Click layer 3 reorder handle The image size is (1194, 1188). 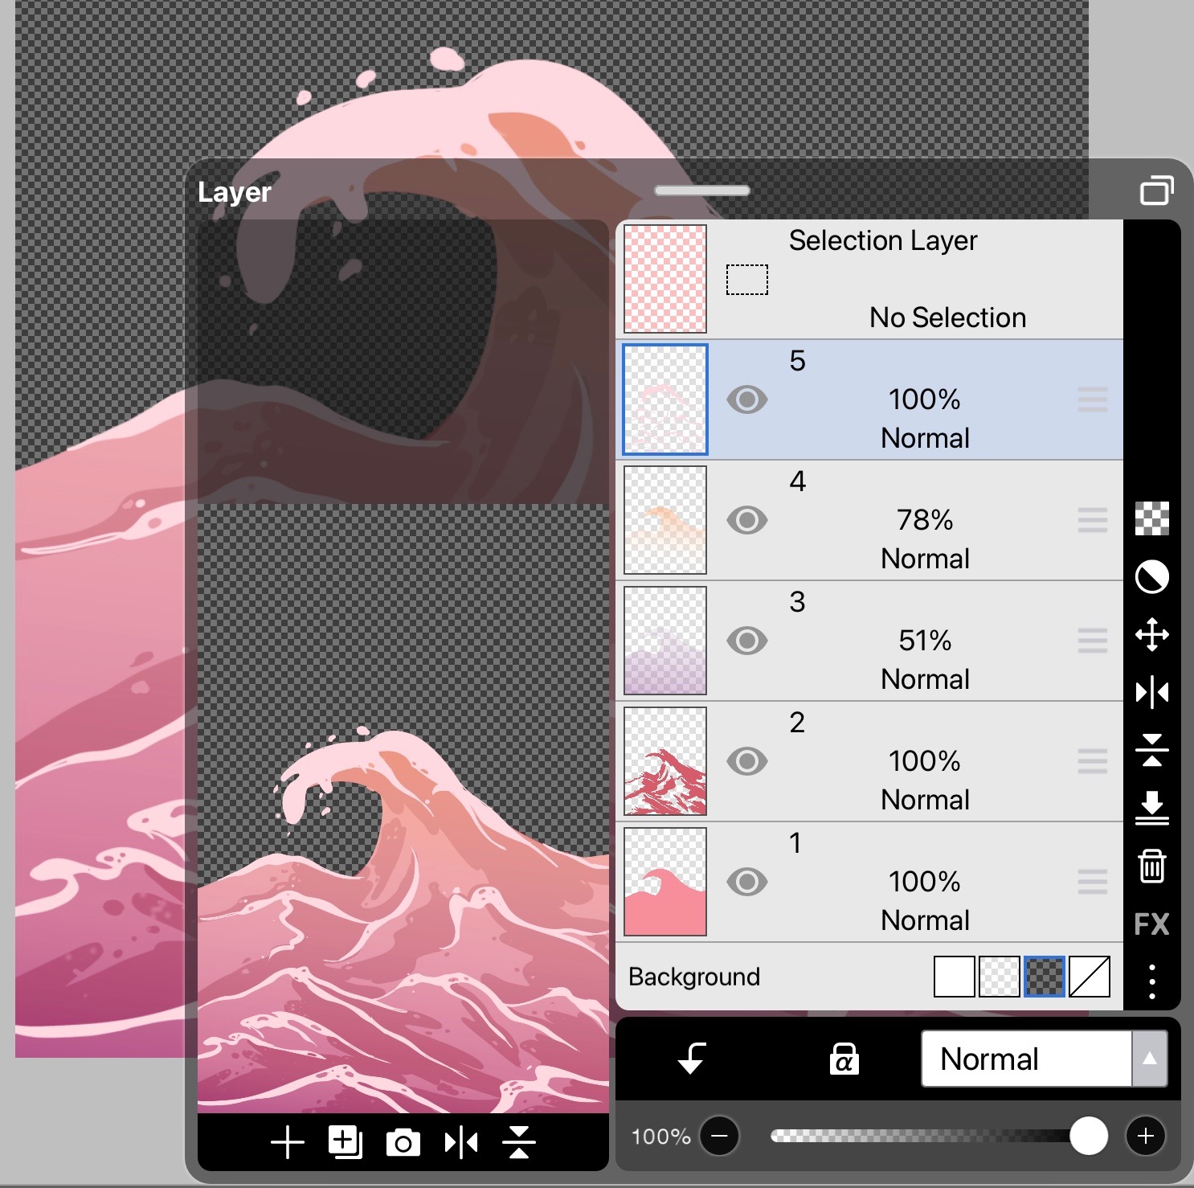point(1093,641)
